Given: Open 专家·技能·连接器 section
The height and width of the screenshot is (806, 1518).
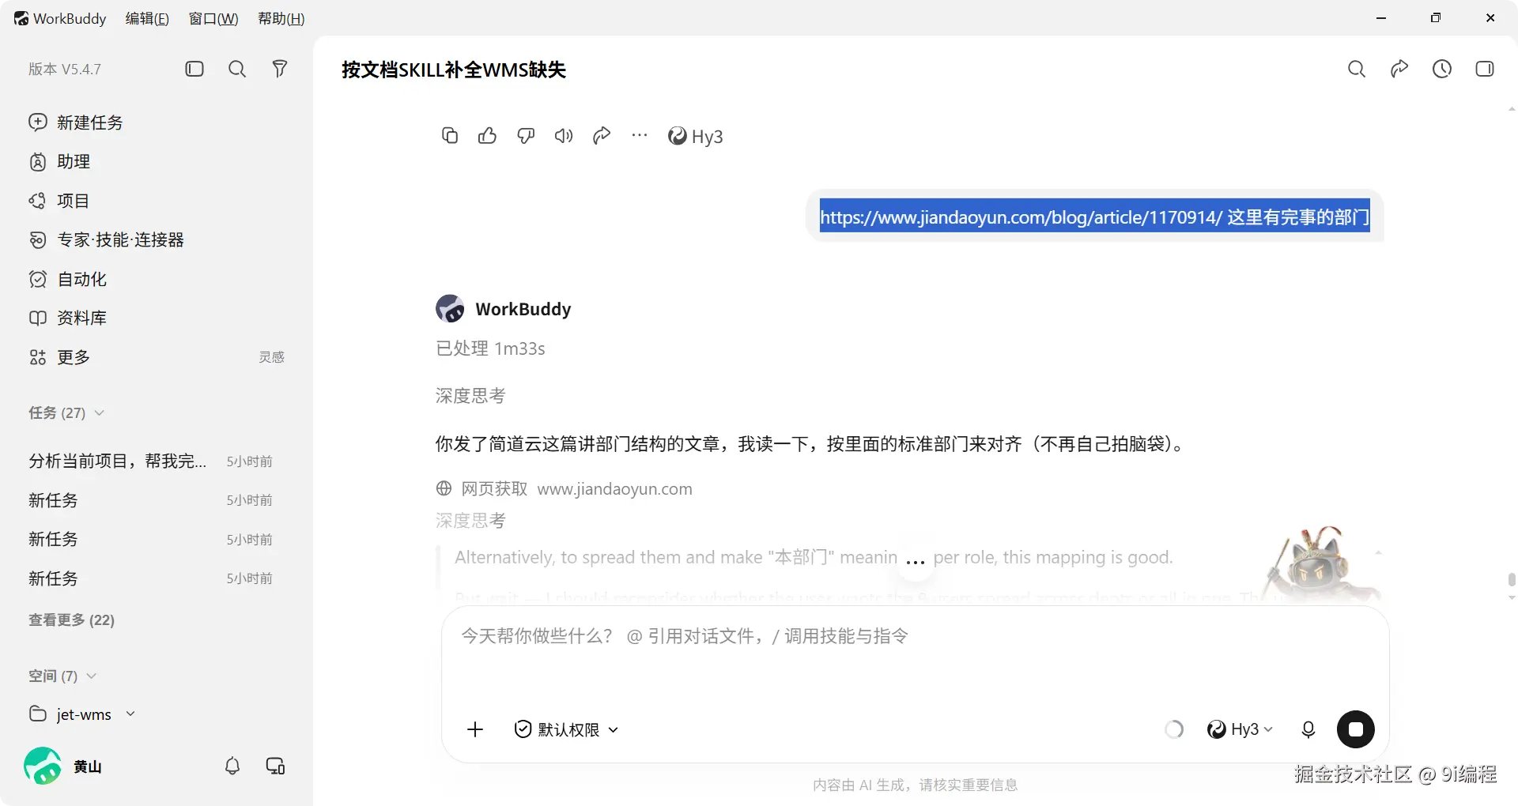Looking at the screenshot, I should coord(107,239).
